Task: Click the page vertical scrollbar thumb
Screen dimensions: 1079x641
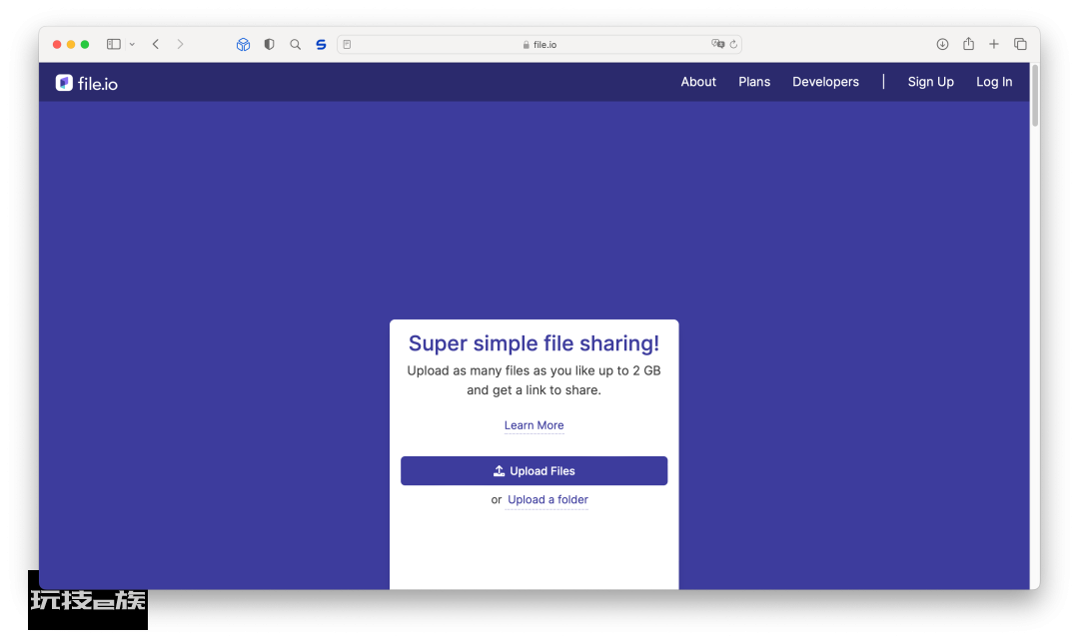Action: coord(1034,95)
